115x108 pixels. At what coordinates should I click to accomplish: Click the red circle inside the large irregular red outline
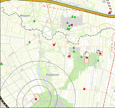coord(87,58)
